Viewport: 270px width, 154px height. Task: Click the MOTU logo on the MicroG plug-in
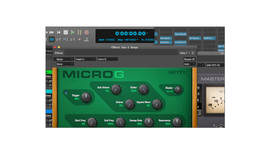(177, 72)
